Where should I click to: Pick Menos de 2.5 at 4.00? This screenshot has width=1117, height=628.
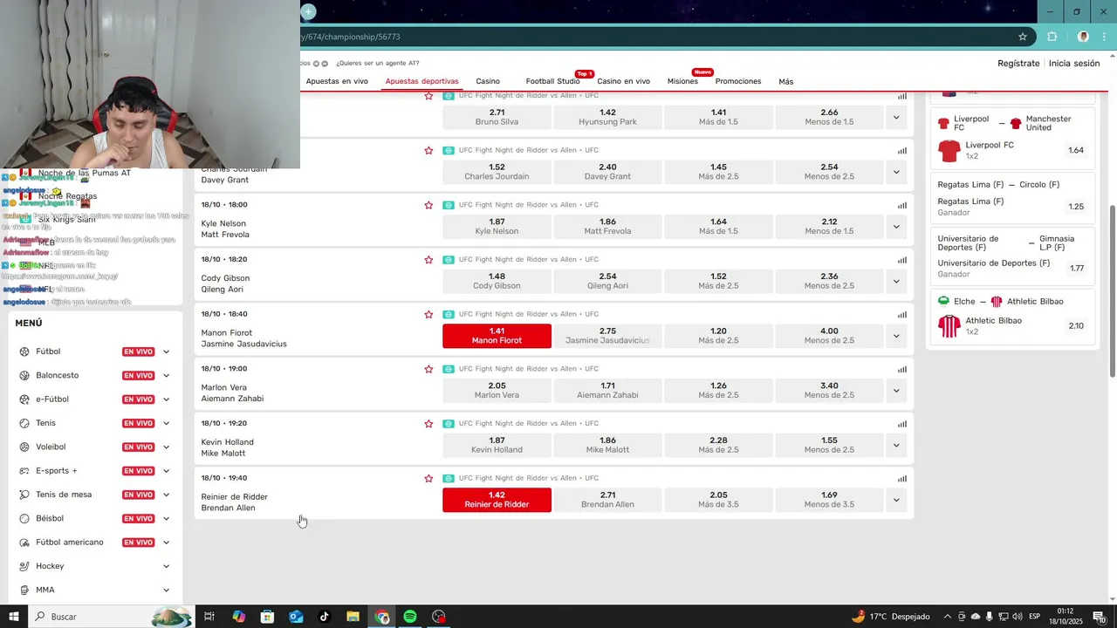pyautogui.click(x=829, y=336)
